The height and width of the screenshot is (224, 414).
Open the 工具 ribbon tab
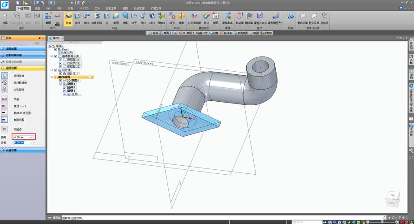[x=97, y=9]
